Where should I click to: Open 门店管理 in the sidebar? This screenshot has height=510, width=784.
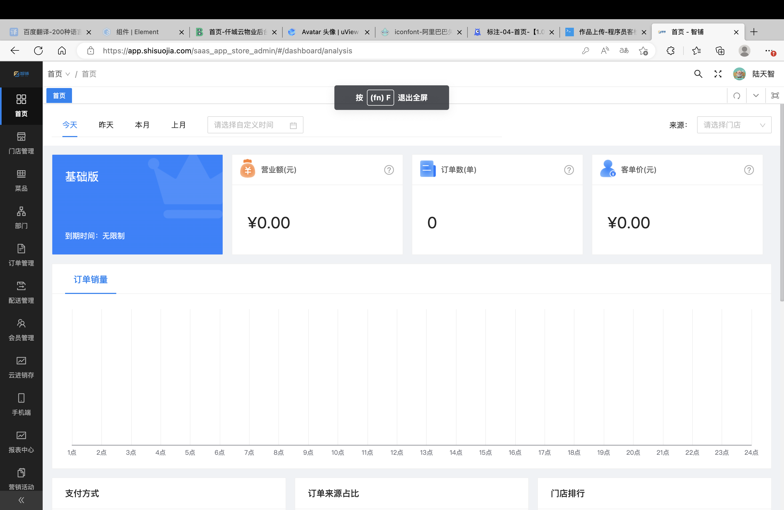(x=21, y=143)
